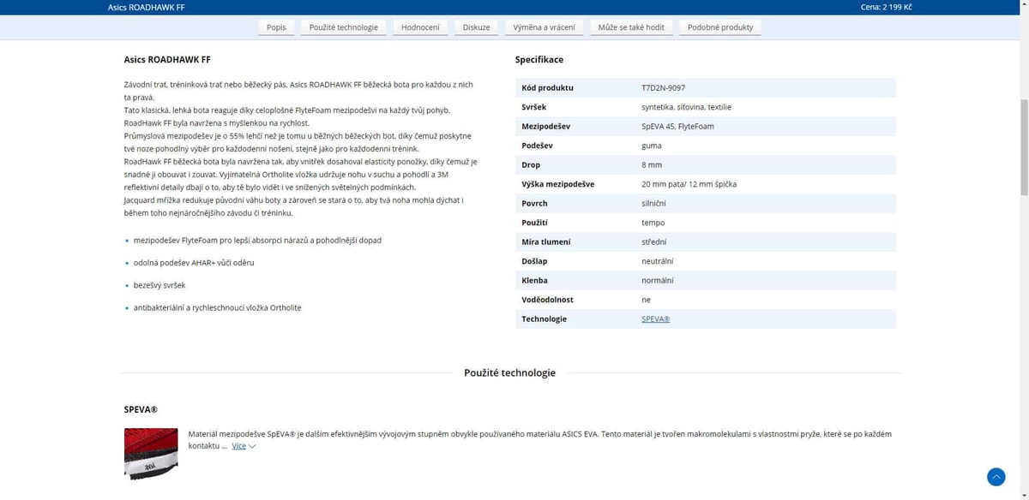Viewport: 1029px width, 500px height.
Task: Click the Kód produktu label
Action: tap(547, 88)
